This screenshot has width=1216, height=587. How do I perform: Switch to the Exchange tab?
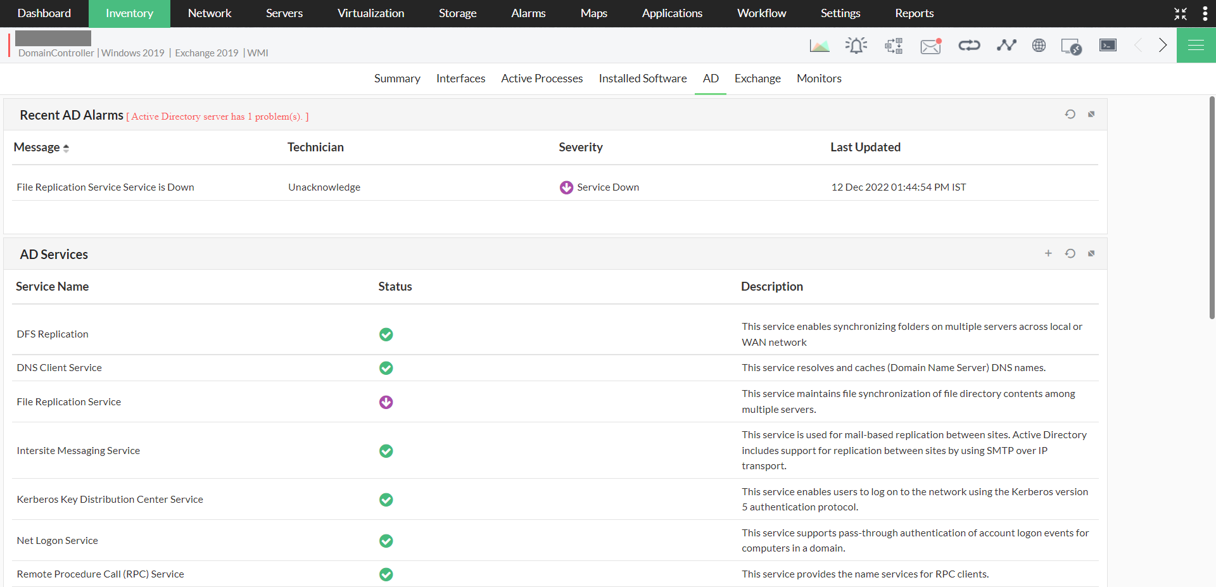click(757, 79)
